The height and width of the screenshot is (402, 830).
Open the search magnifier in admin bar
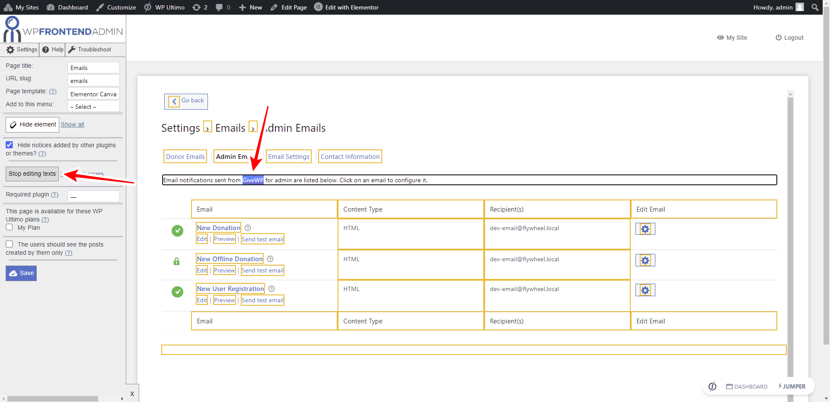[x=815, y=7]
